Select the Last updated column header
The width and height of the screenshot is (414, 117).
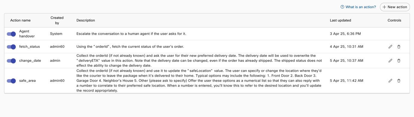click(340, 20)
